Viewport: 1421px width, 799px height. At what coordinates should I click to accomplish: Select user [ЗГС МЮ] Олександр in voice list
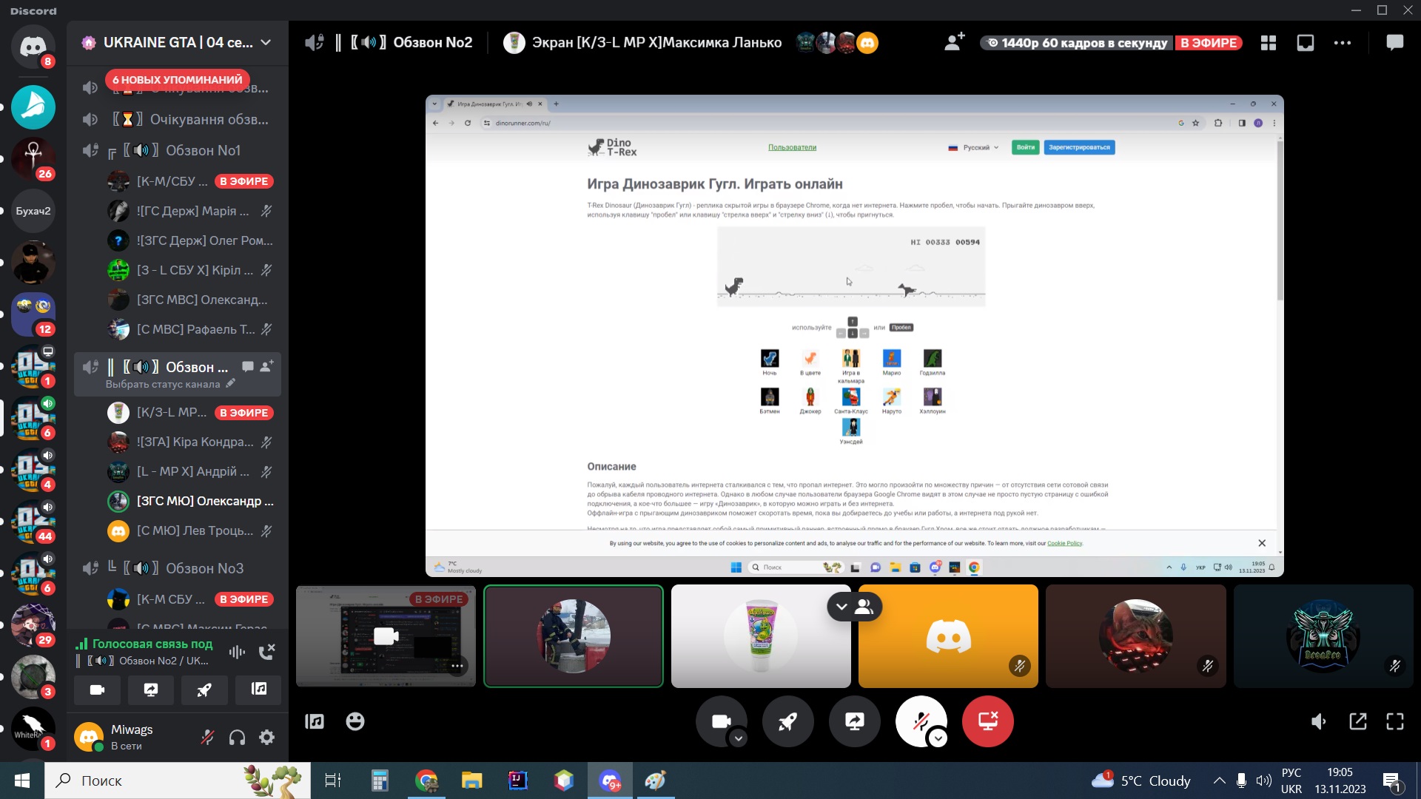(191, 502)
